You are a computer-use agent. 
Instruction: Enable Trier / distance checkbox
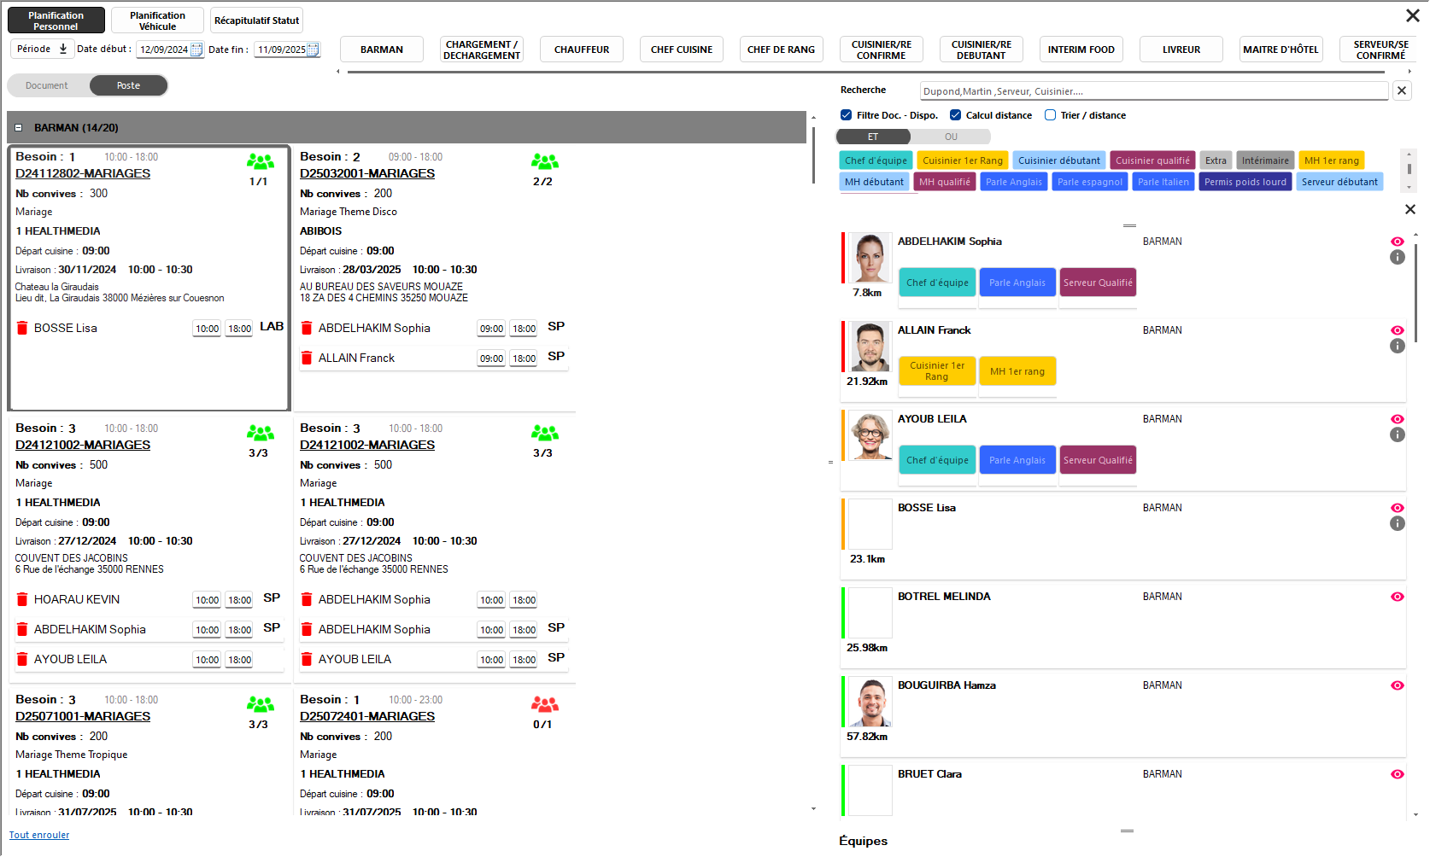1051,115
